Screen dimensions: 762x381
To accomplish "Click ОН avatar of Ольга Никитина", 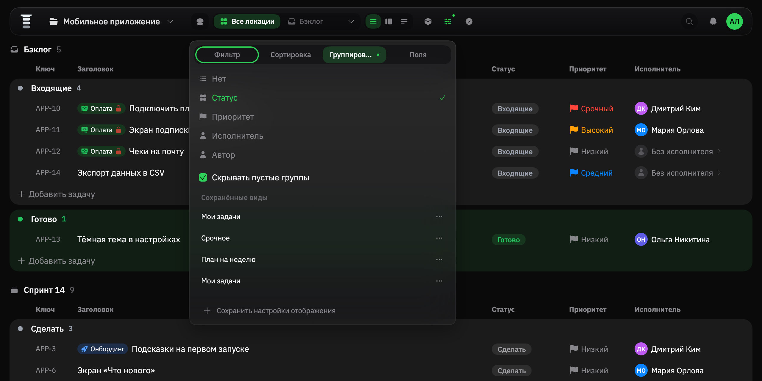I will click(x=641, y=240).
